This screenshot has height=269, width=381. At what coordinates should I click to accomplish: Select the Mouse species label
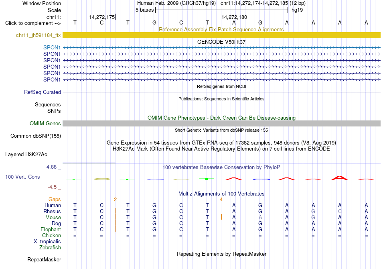tap(53, 218)
